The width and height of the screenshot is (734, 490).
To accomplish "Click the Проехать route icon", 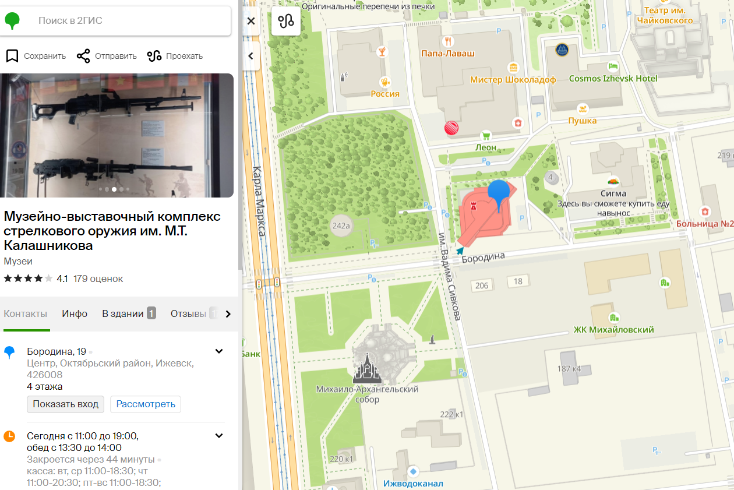I will (x=154, y=56).
